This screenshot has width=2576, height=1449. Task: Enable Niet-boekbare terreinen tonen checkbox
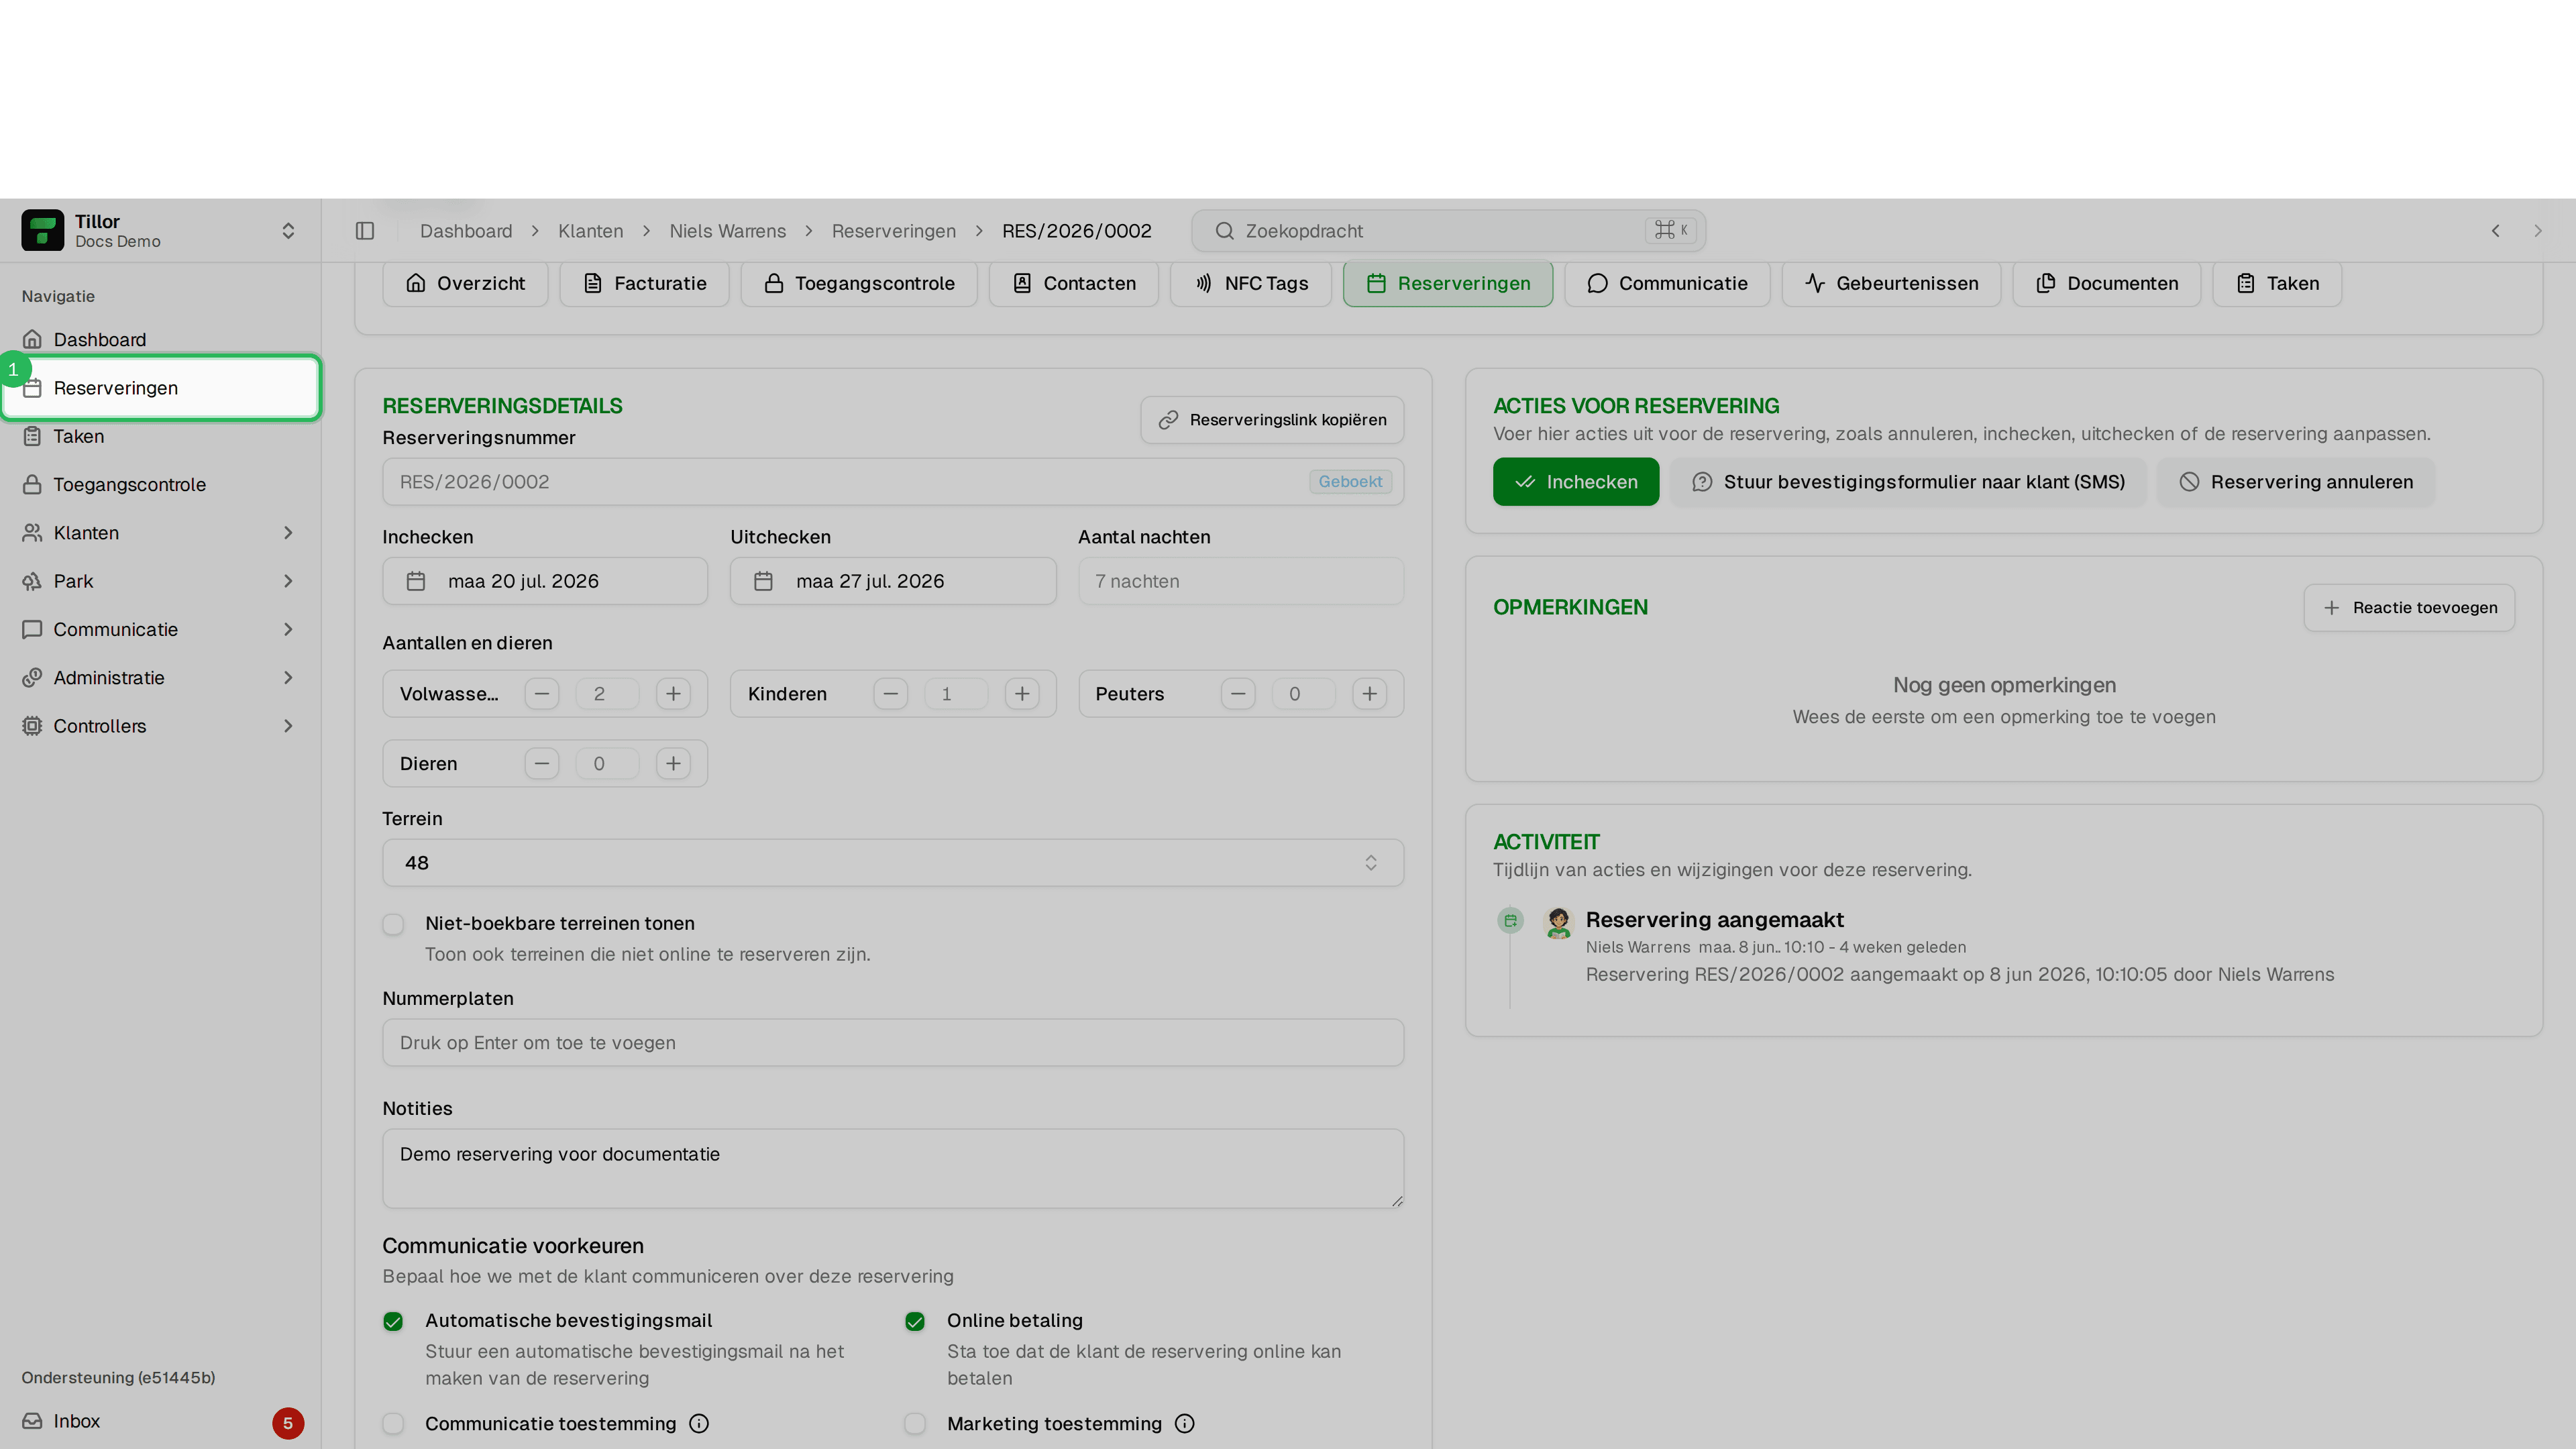click(393, 924)
